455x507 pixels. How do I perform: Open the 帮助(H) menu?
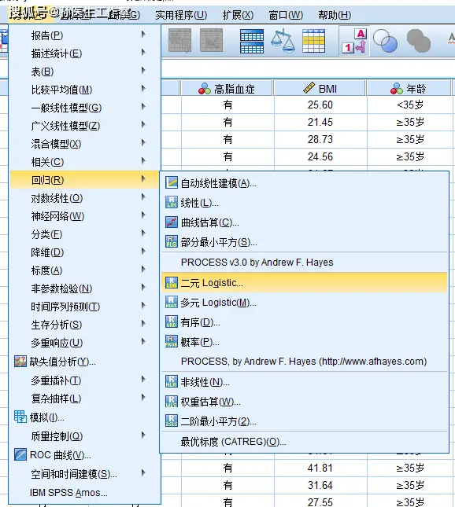coord(335,15)
